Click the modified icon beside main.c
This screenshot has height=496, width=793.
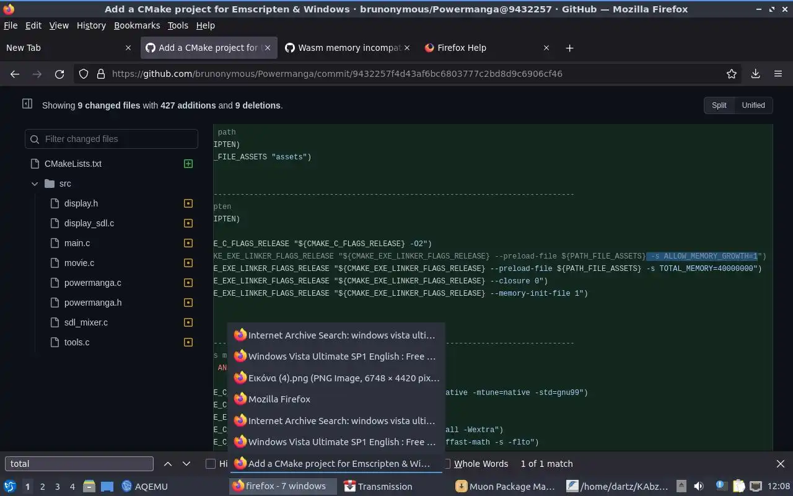click(188, 243)
